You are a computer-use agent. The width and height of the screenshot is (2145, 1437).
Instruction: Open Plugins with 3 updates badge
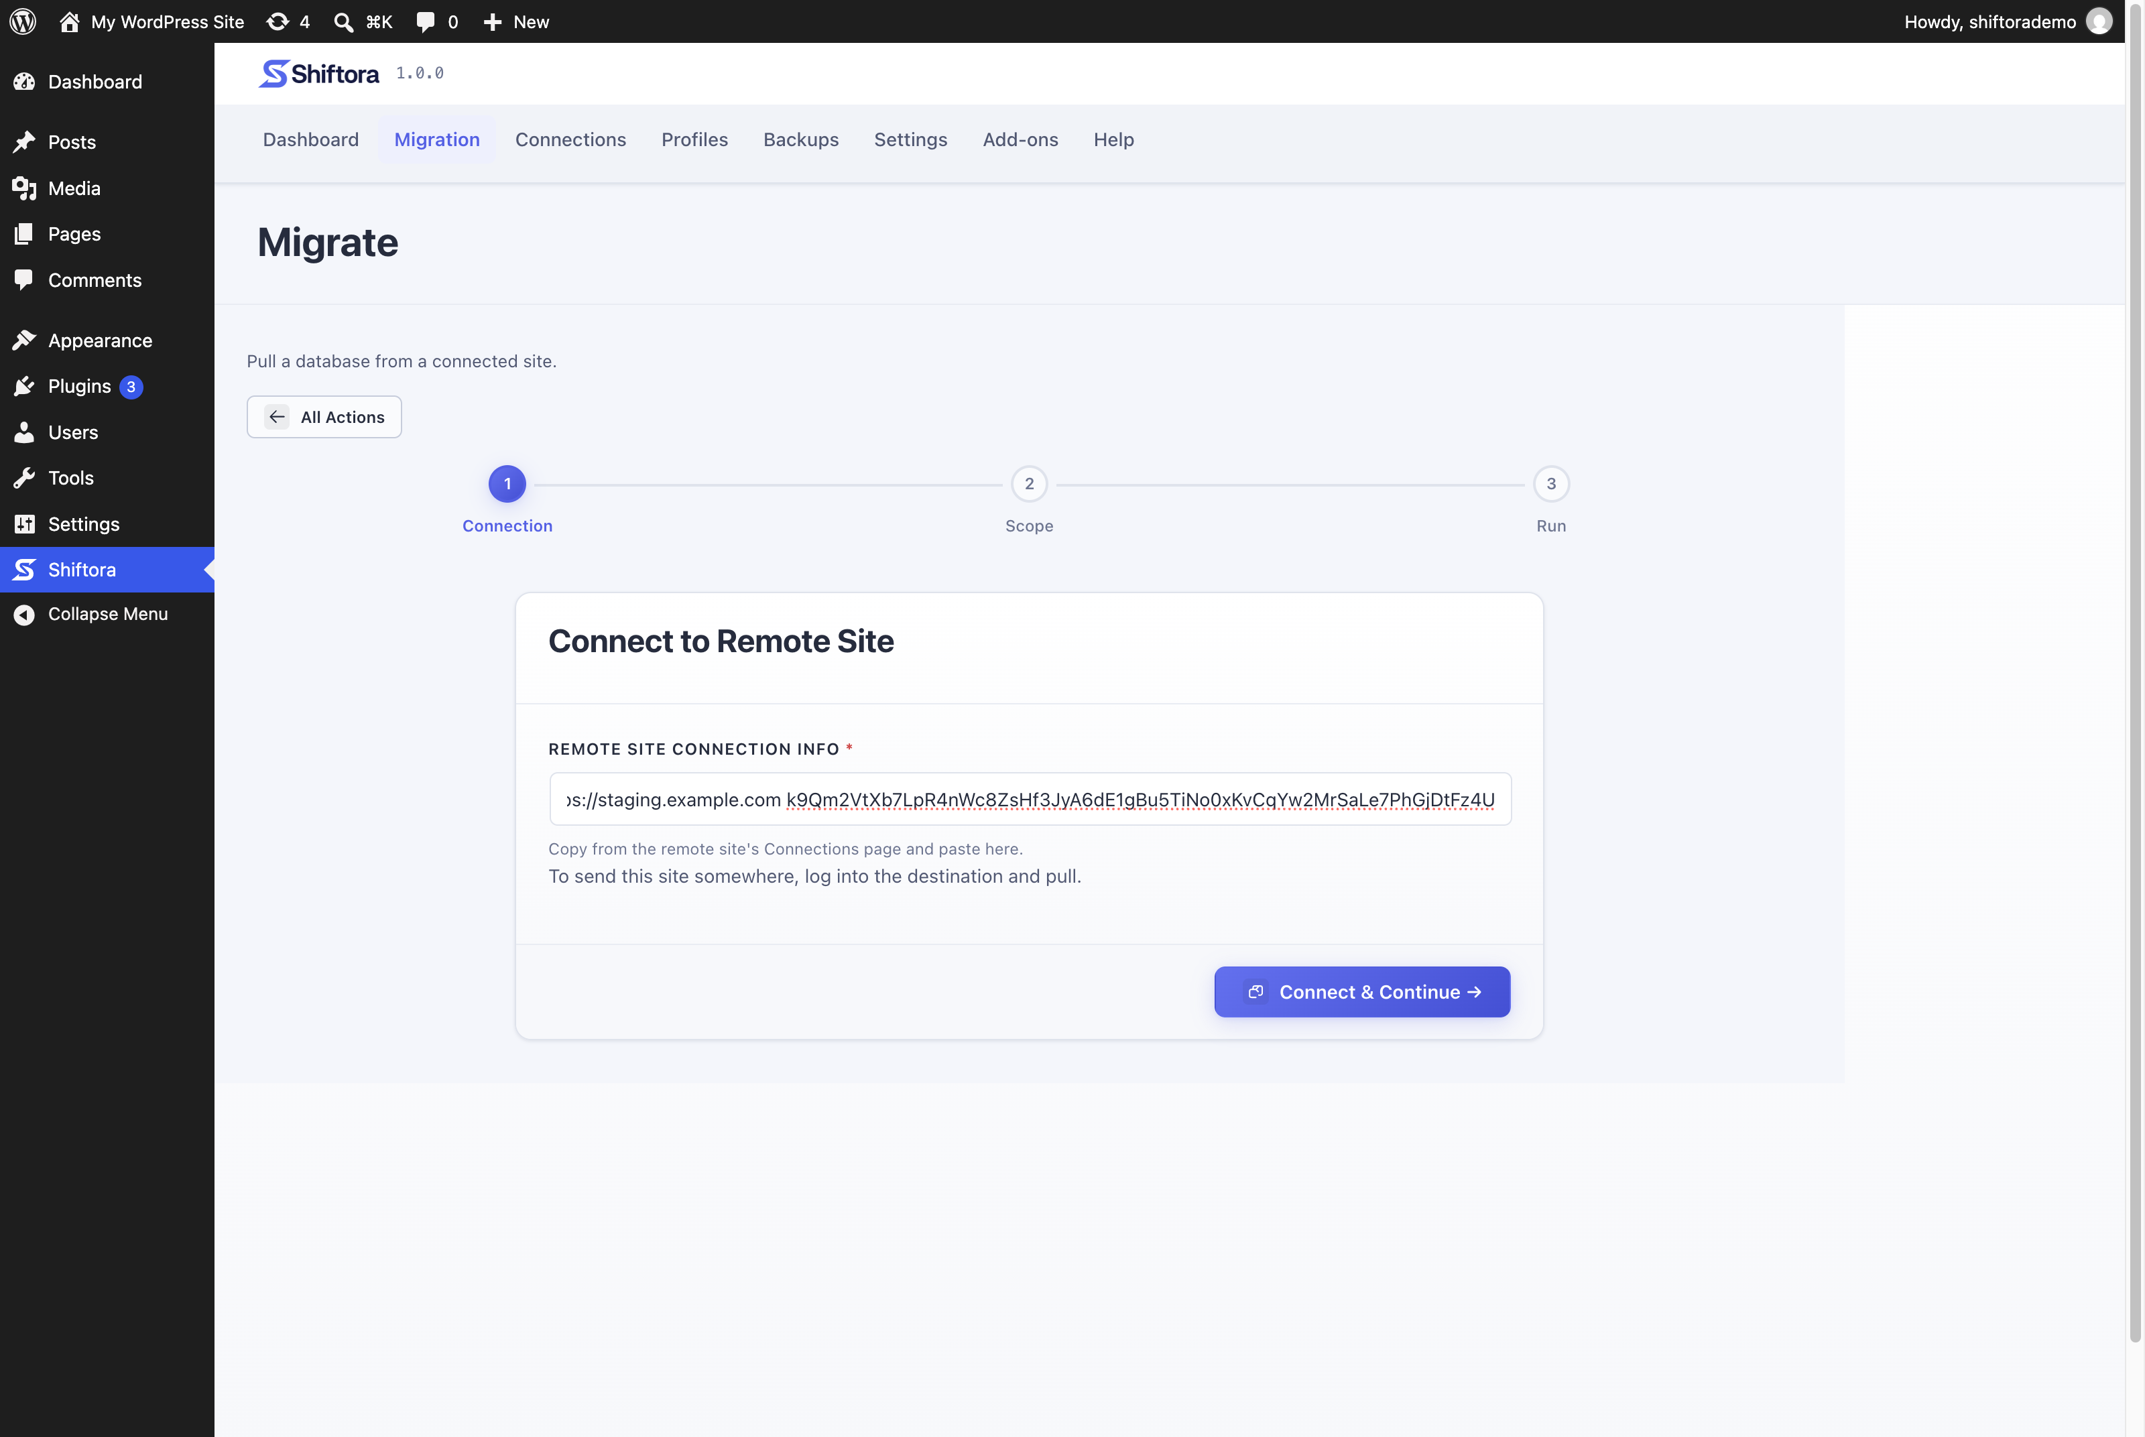[107, 386]
